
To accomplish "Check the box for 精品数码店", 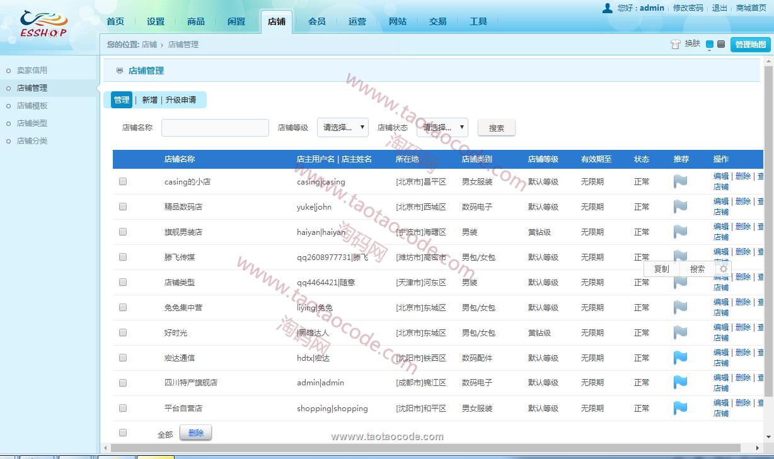I will pyautogui.click(x=123, y=207).
